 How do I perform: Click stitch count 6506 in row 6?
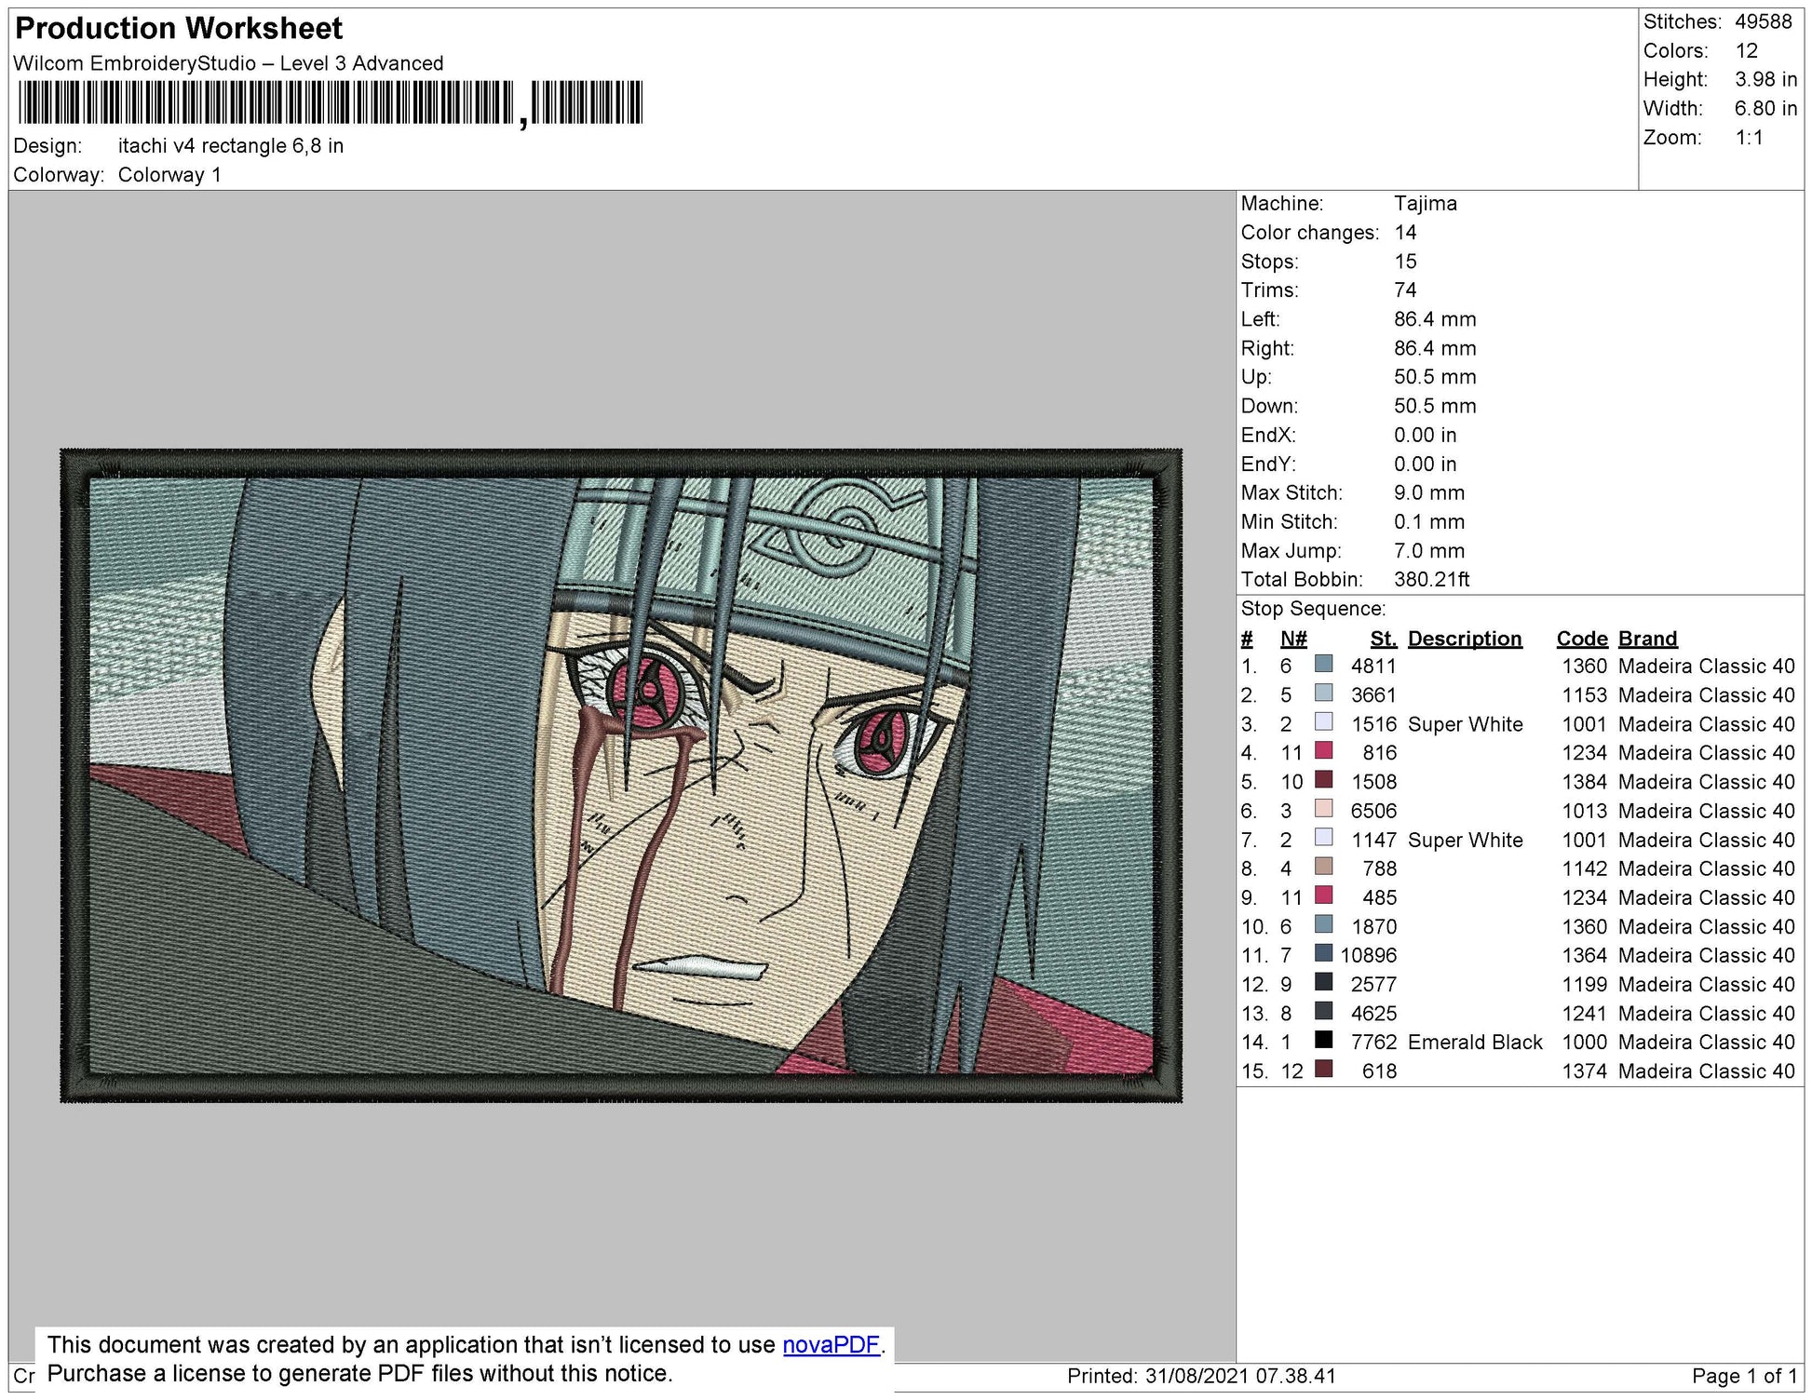point(1373,811)
